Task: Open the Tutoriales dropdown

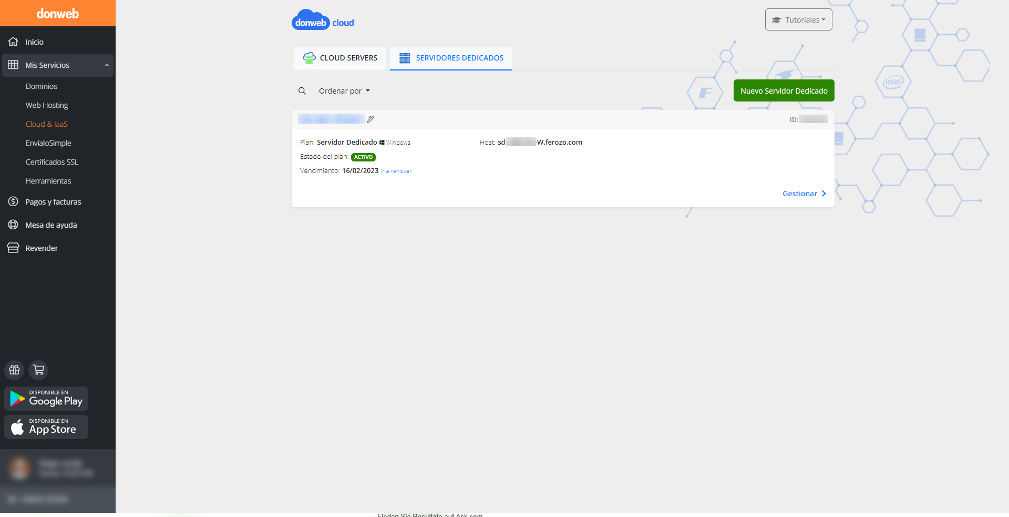Action: pos(798,19)
